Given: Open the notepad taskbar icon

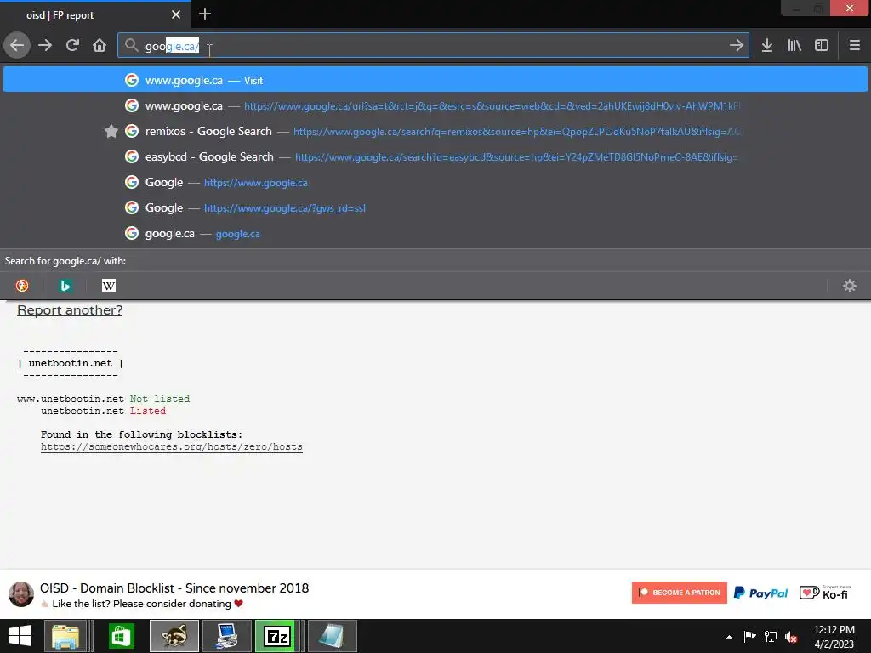Looking at the screenshot, I should pyautogui.click(x=333, y=636).
